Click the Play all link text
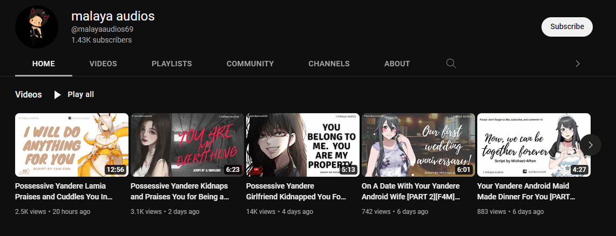616x236 pixels. 80,94
